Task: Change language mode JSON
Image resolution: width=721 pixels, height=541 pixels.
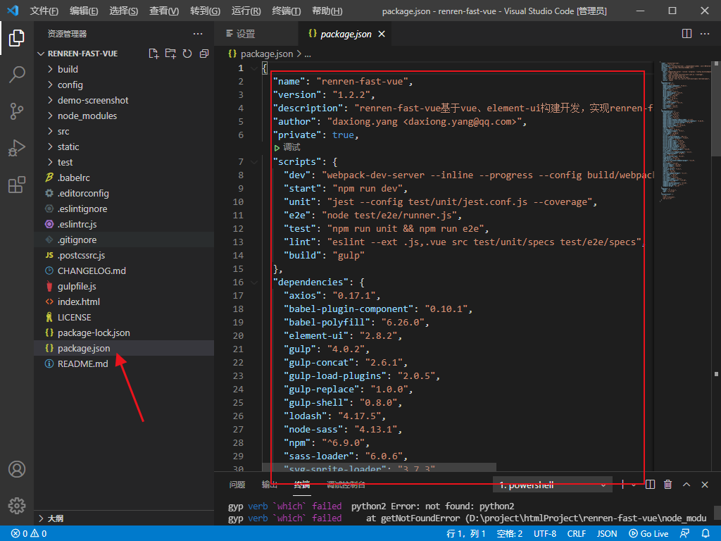Action: [x=607, y=533]
